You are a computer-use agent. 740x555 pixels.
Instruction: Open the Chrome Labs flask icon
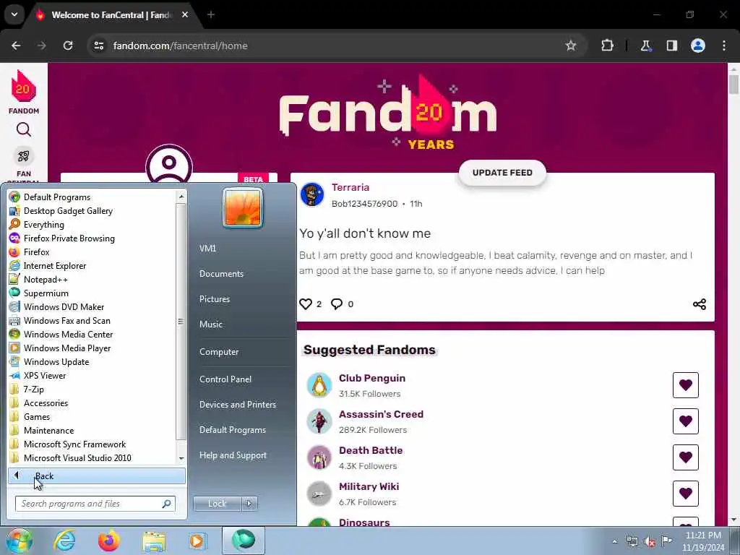pyautogui.click(x=645, y=46)
